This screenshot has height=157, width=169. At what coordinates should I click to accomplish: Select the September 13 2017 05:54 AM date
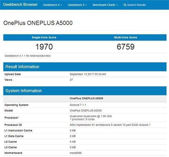point(88,74)
